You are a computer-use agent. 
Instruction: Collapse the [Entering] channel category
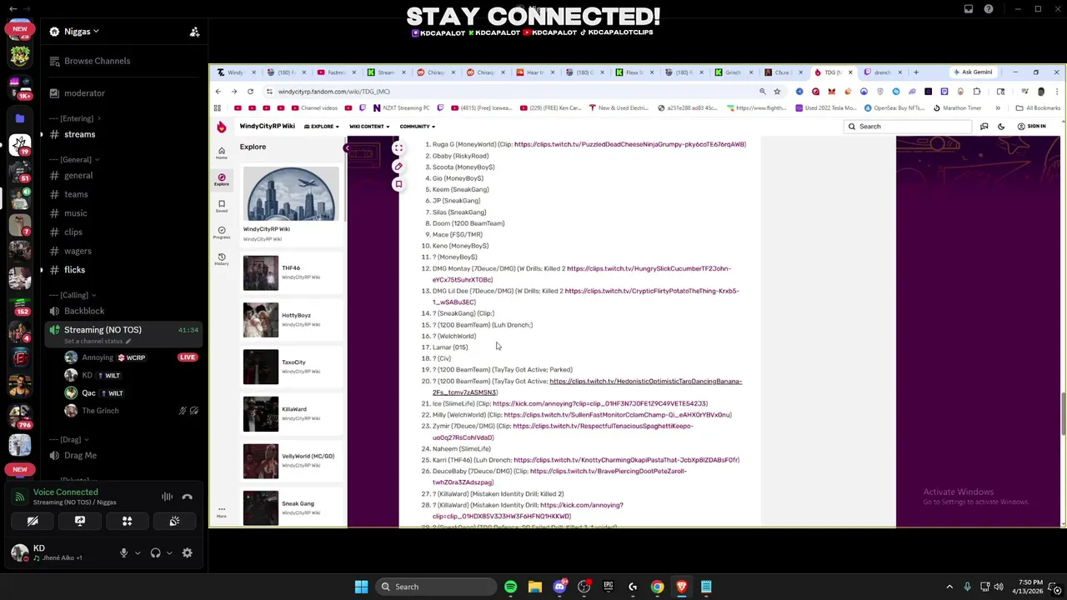click(75, 118)
